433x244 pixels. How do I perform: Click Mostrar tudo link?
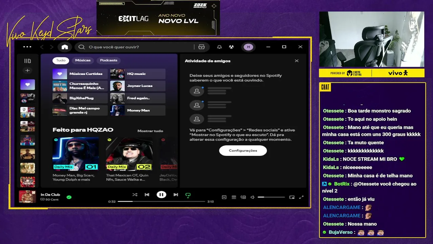150,131
